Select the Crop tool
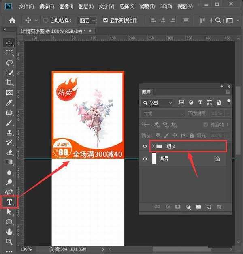243x254 pixels. tap(9, 83)
